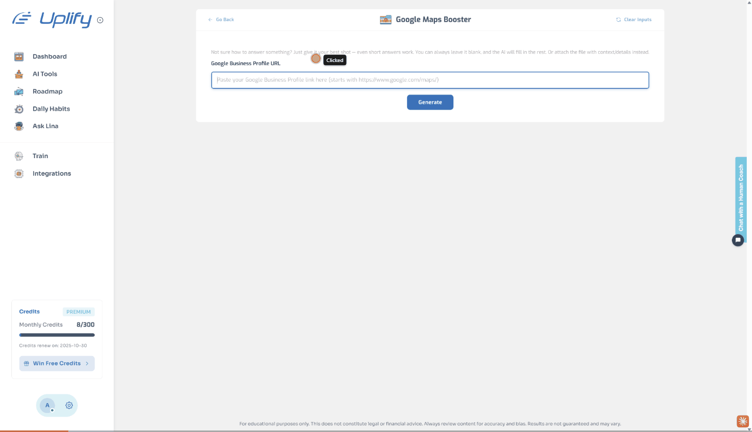Select Daily Habits from the sidebar
The image size is (752, 432).
point(51,109)
